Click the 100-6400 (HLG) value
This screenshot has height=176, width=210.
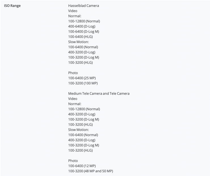tap(80, 37)
